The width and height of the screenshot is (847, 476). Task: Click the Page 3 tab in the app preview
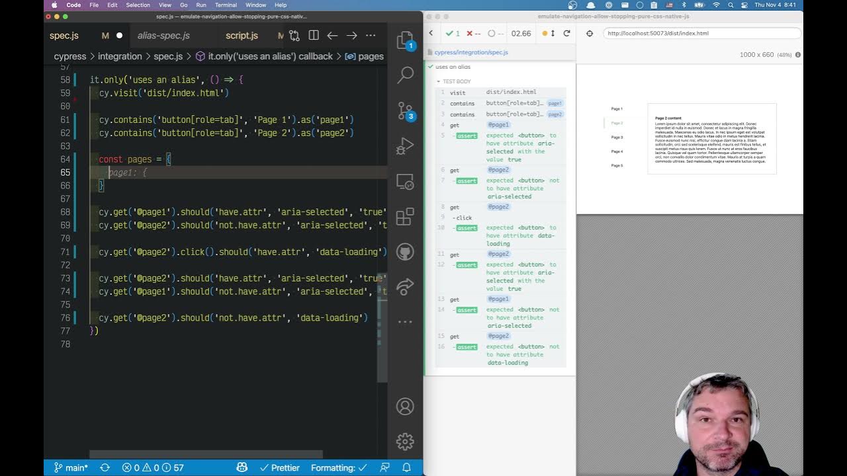[617, 138]
